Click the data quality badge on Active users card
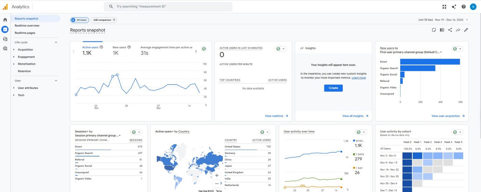 [x=204, y=49]
